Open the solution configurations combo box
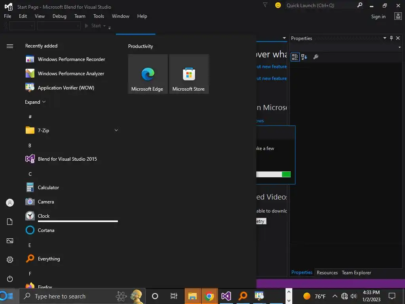The width and height of the screenshot is (405, 304). (x=22, y=26)
